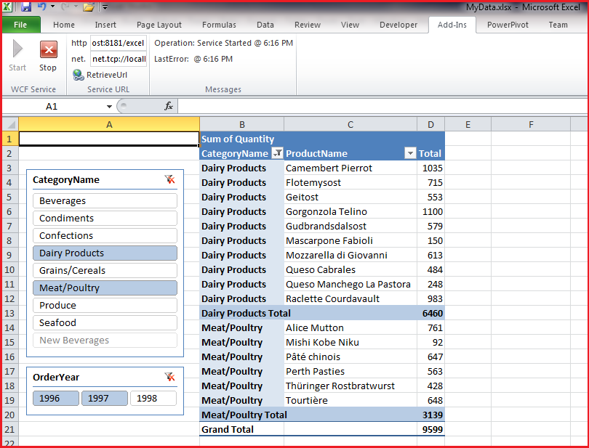Deselect Dairy Products in the CategoryName slicer

tap(105, 253)
